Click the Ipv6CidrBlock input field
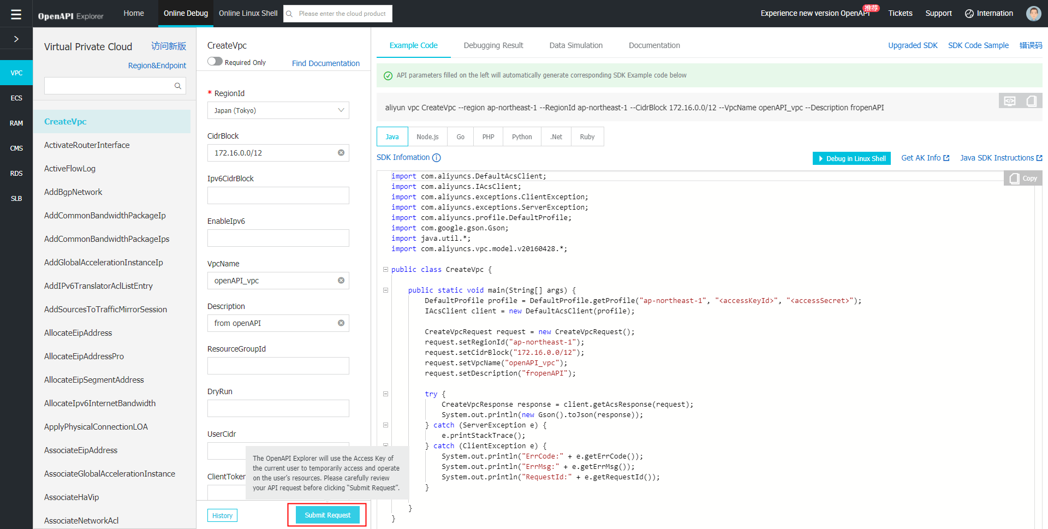The image size is (1048, 529). pos(278,195)
